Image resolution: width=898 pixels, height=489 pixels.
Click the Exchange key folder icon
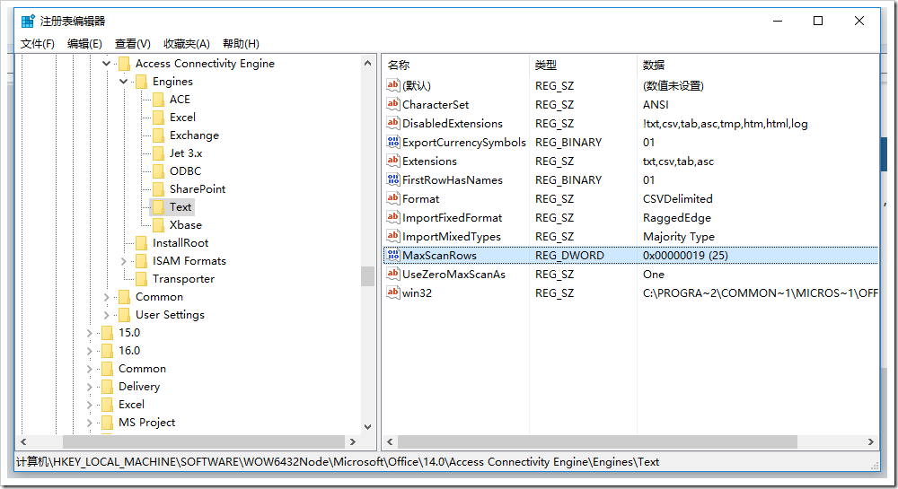pos(159,135)
